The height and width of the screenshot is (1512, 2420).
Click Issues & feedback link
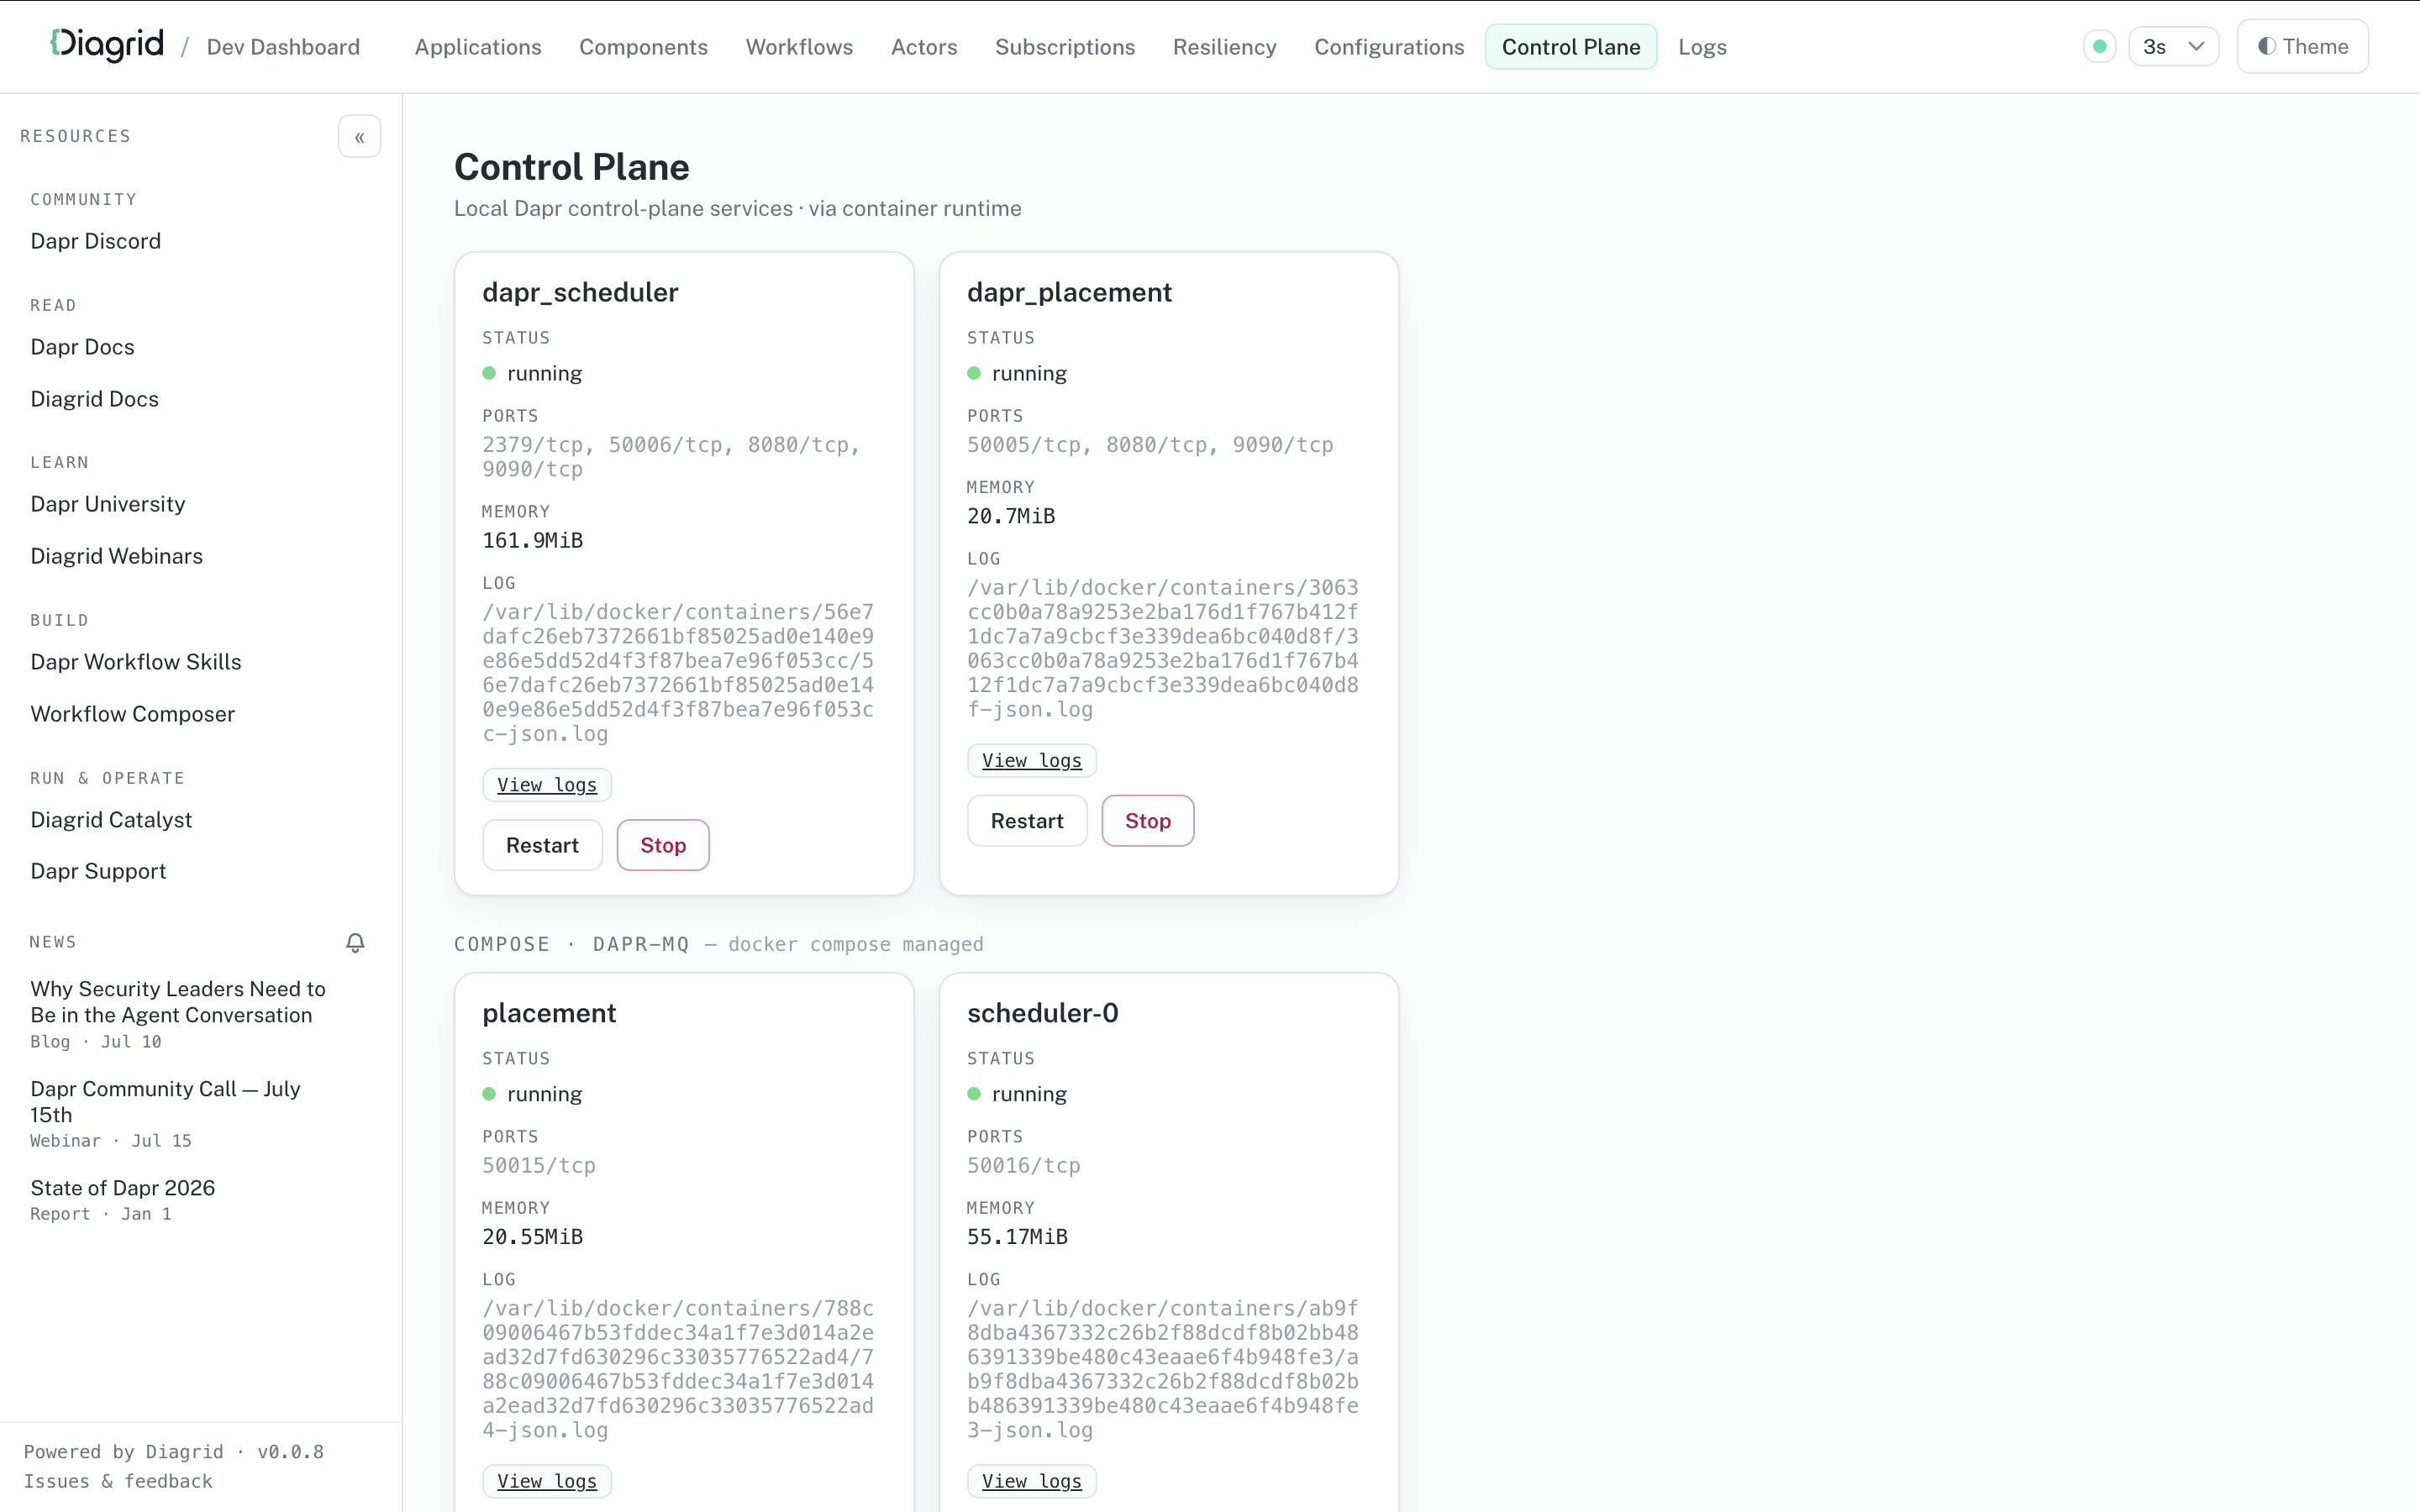click(118, 1481)
